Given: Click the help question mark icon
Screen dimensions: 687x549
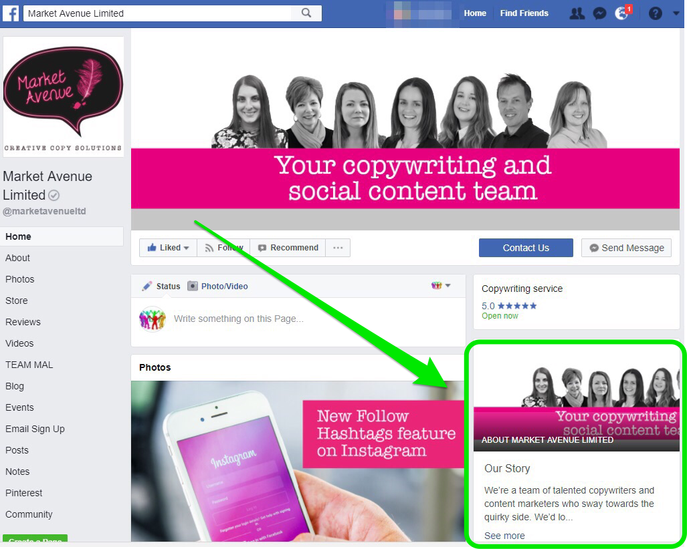Looking at the screenshot, I should pos(655,13).
